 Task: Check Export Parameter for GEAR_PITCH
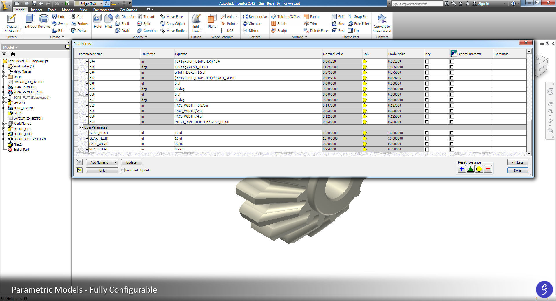[x=452, y=133]
